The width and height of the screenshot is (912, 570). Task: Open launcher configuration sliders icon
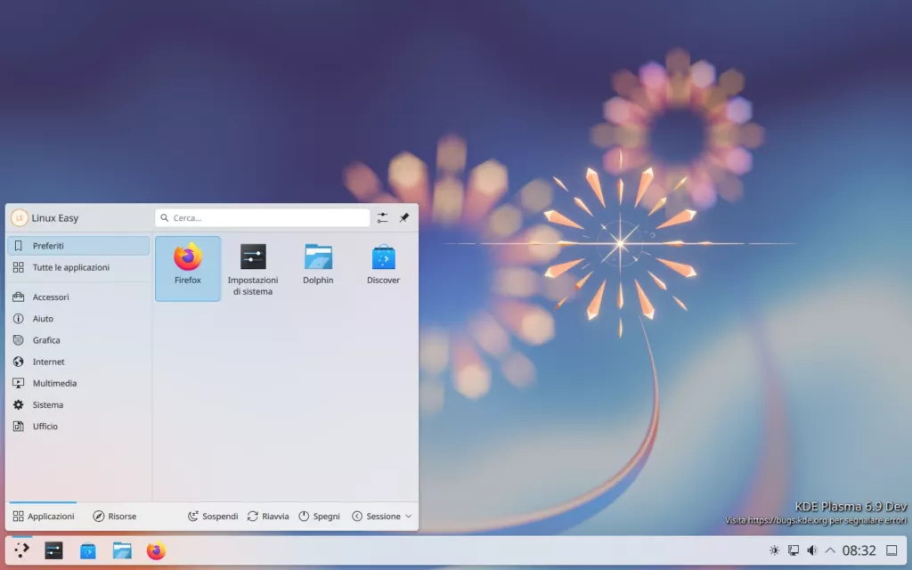click(x=382, y=217)
